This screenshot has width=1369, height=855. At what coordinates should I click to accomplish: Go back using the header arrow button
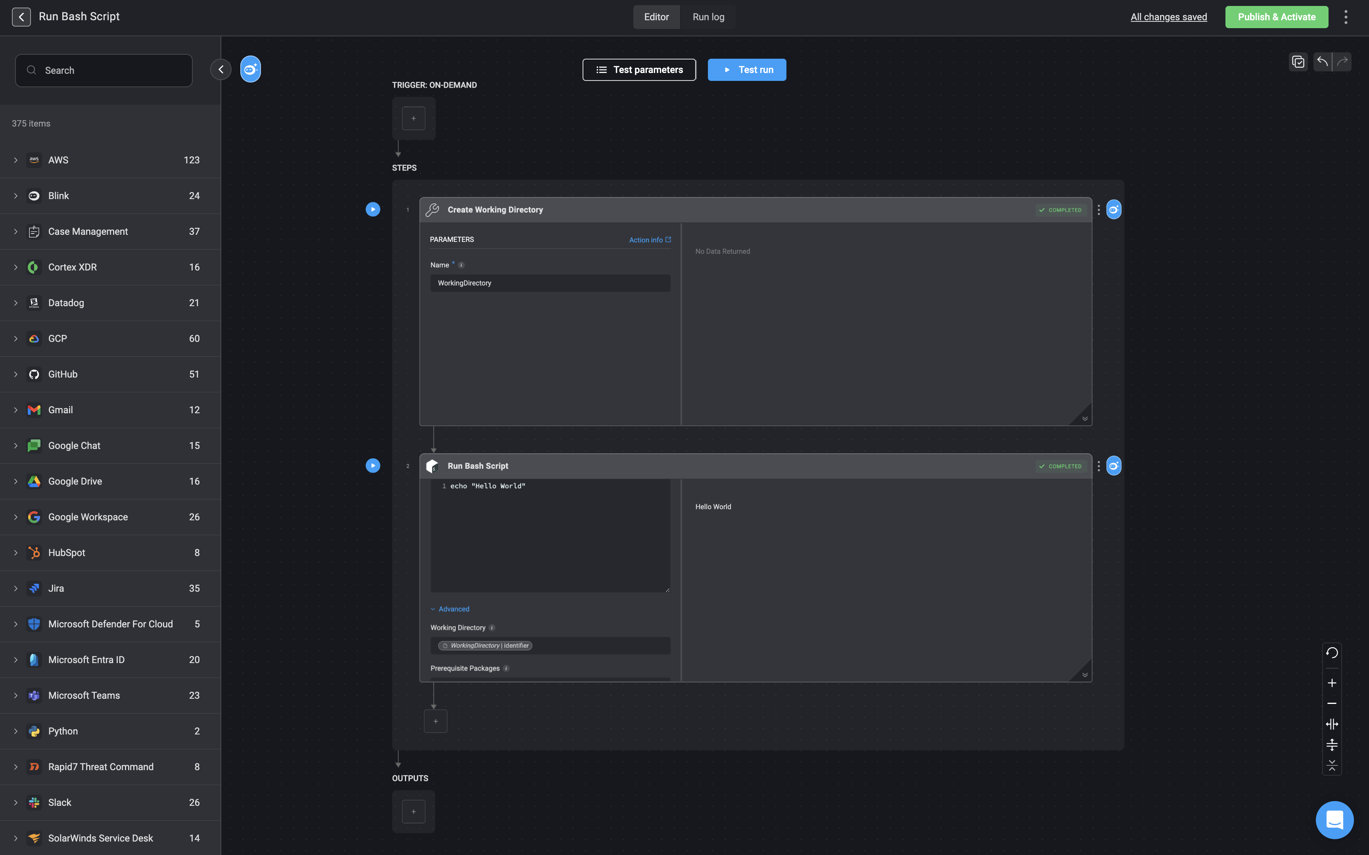(x=21, y=17)
